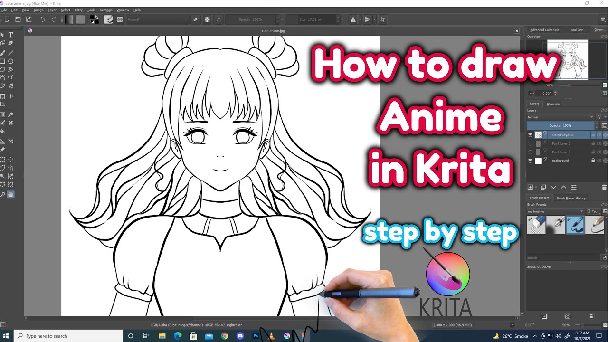Toggle vertical mirror mode

pyautogui.click(x=367, y=19)
